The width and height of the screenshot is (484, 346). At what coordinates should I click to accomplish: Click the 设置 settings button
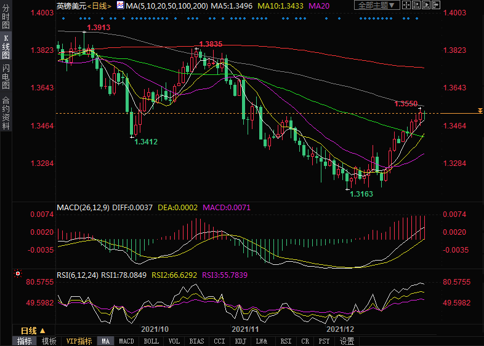(x=347, y=341)
